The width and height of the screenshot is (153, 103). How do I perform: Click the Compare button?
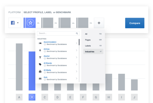click(135, 23)
